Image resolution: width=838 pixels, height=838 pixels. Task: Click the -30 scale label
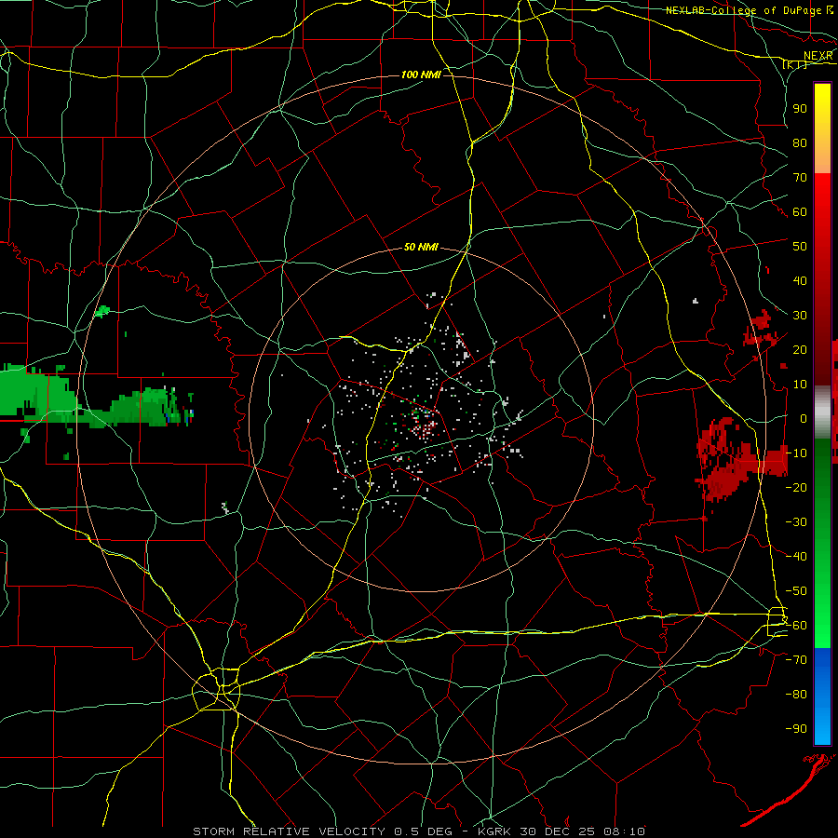pyautogui.click(x=797, y=522)
